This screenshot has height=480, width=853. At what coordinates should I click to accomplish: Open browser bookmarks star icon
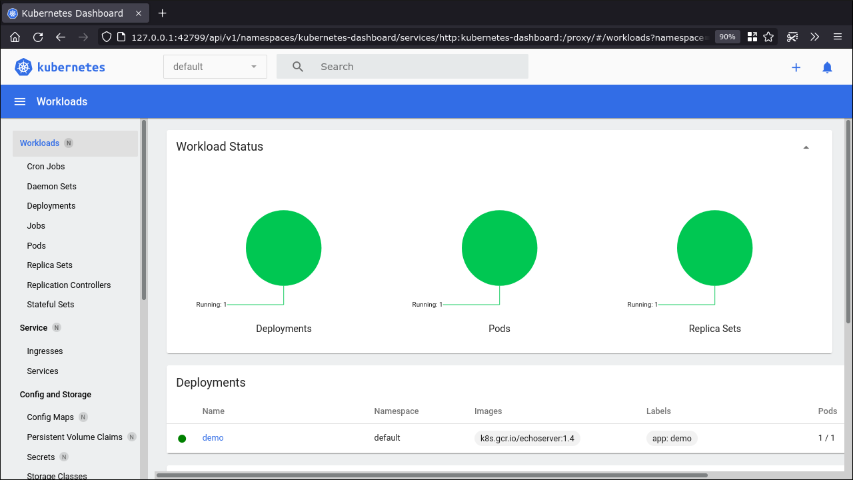[x=768, y=37]
